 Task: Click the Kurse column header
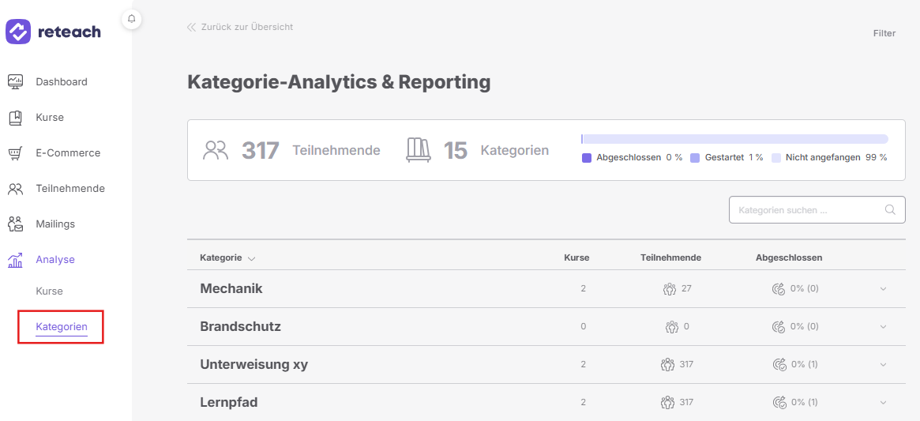click(576, 257)
